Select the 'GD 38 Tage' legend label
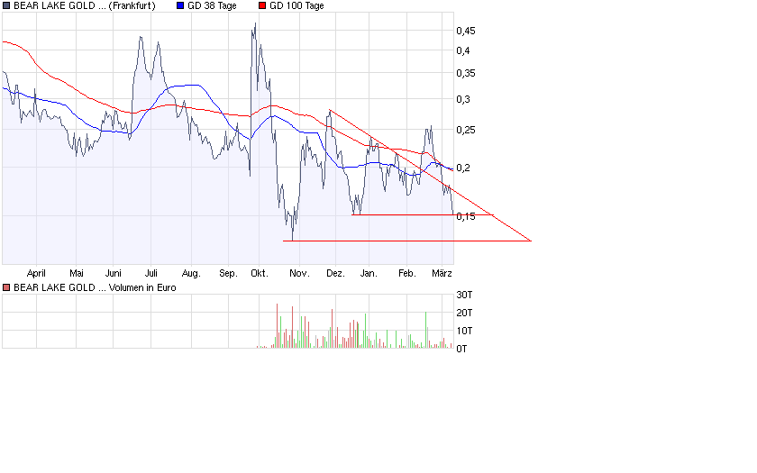This screenshot has width=757, height=473. 212,5
